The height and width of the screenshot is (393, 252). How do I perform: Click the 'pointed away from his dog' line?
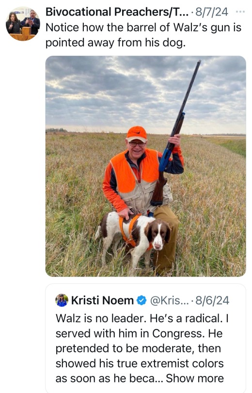[115, 43]
